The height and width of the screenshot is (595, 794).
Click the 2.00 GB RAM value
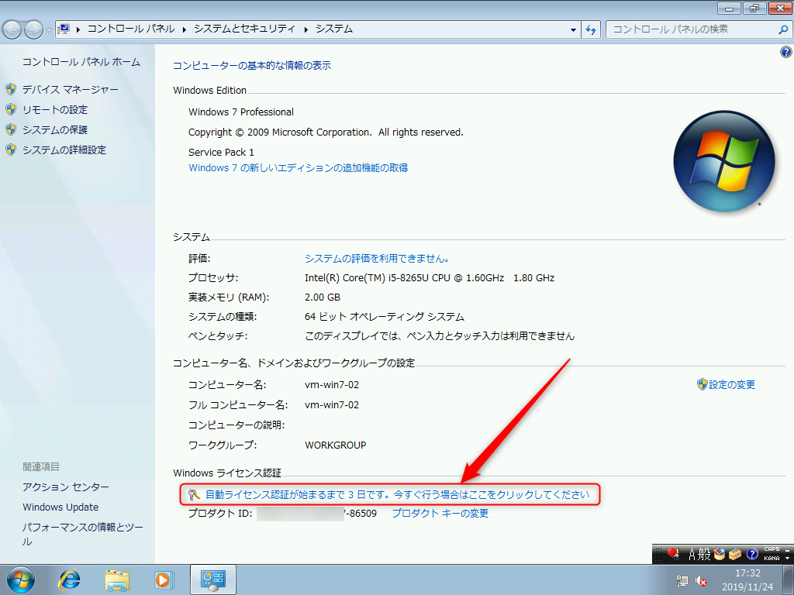[x=323, y=297]
